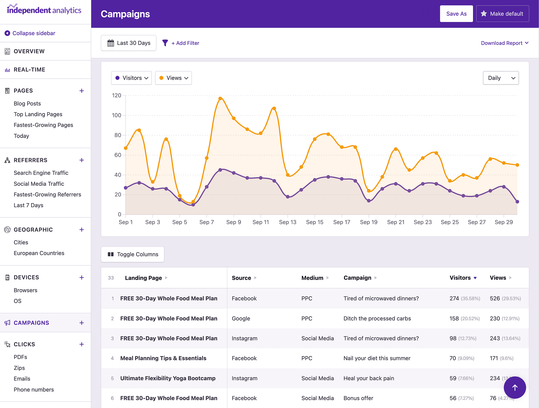539x408 pixels.
Task: Open Devices via the mobile device icon
Action: pos(7,277)
